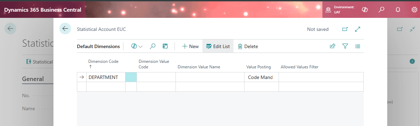Click Dimension Value Code cell in DEPARTMENT row
Viewport: 420px width, 126px height.
[x=156, y=77]
